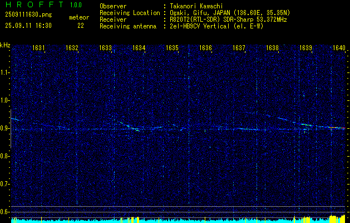
Task: Click the 1632 time marker
Action: (72, 47)
